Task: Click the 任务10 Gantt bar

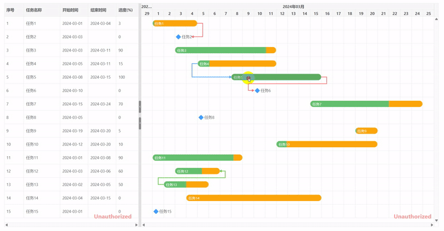Action: click(327, 144)
